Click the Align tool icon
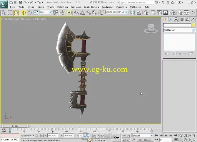The image size is (197, 142). 139,13
